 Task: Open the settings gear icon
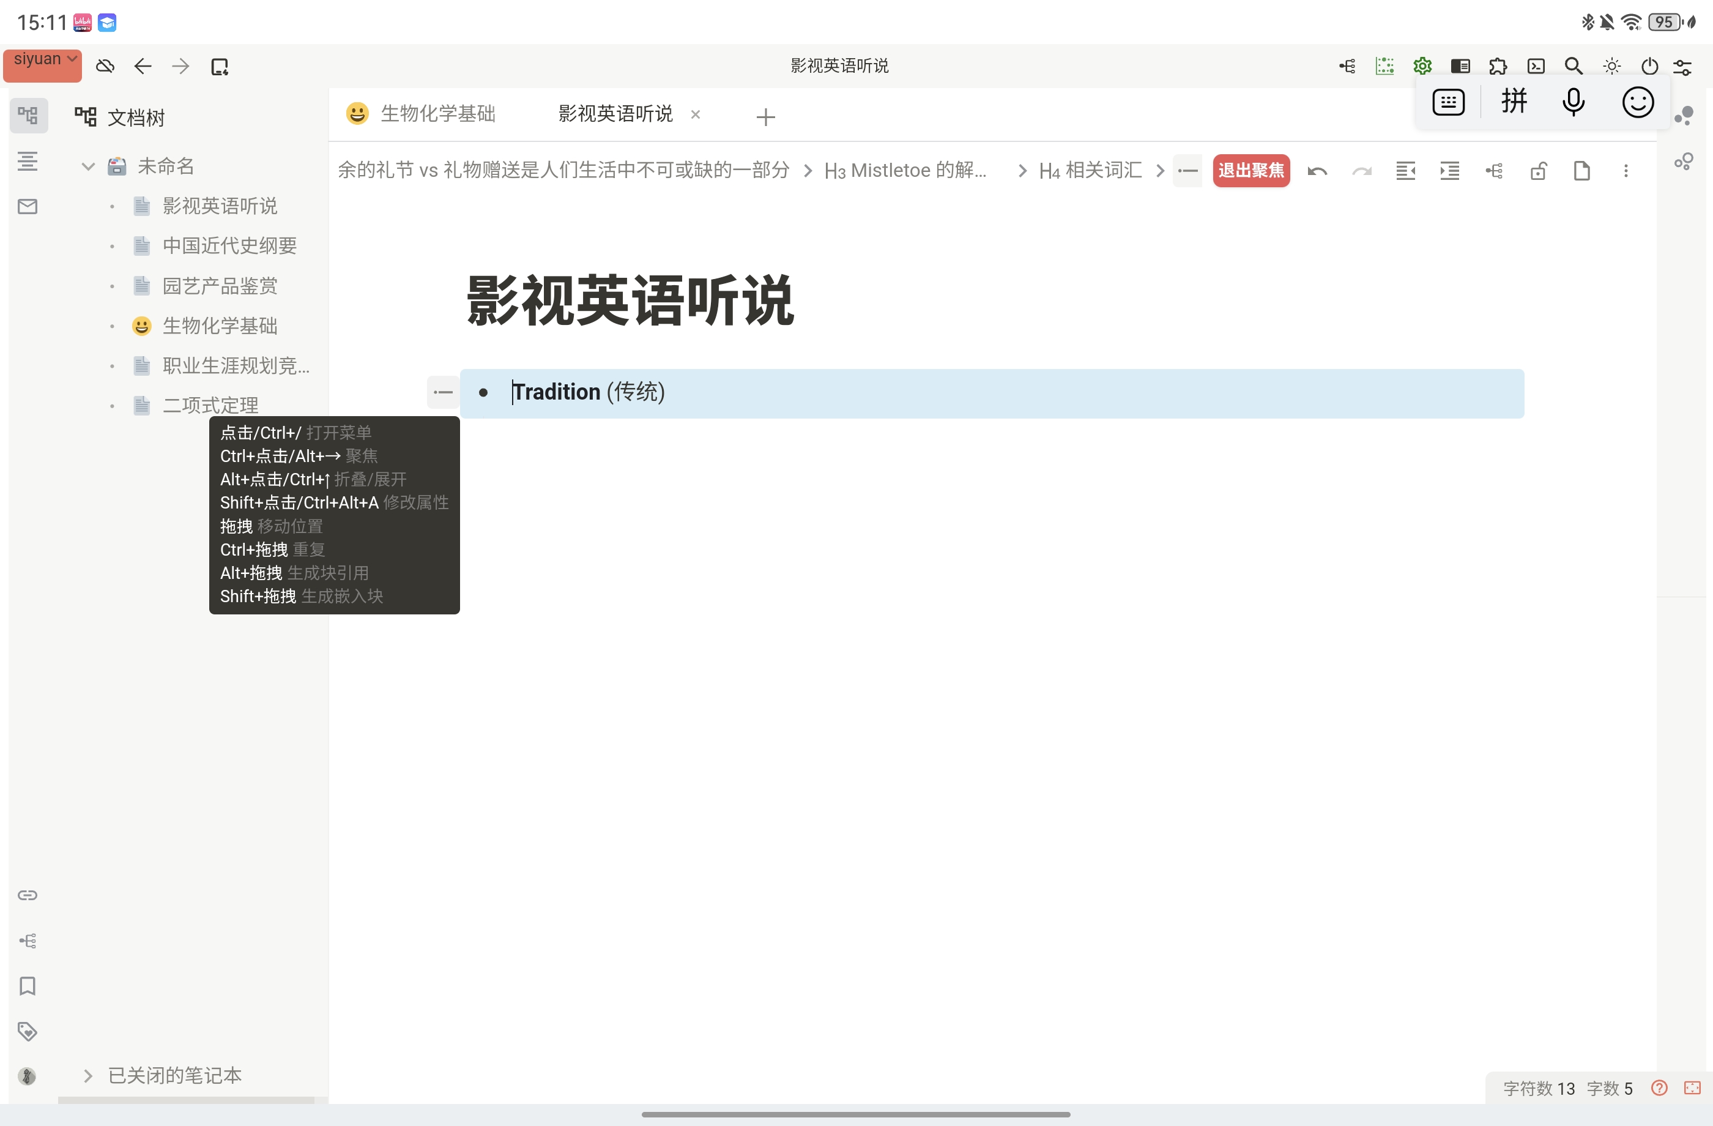(1422, 65)
